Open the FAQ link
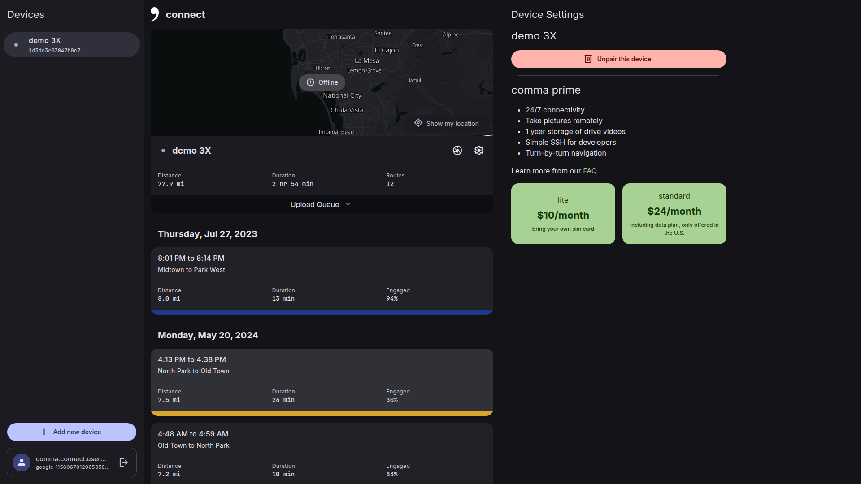The width and height of the screenshot is (861, 484). pos(589,171)
